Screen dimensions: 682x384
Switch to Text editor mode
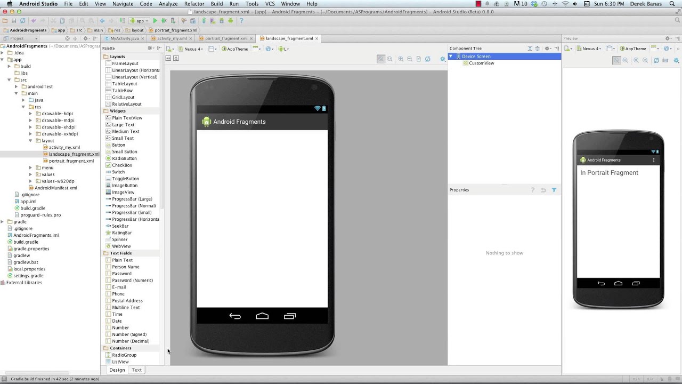137,370
